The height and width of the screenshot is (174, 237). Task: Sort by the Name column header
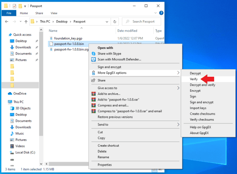click(53, 31)
